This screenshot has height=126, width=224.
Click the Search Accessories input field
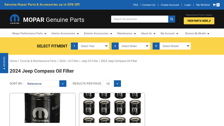(x=139, y=19)
